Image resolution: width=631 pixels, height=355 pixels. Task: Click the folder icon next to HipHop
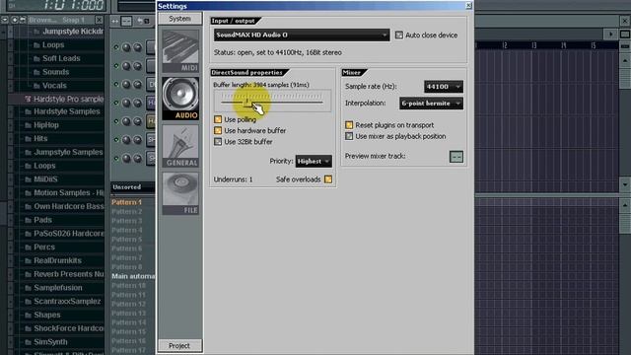click(29, 125)
